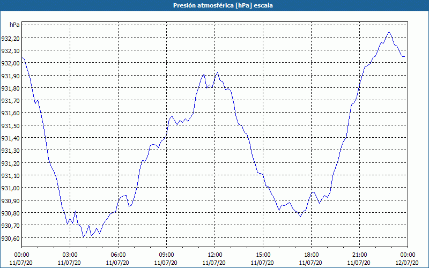
Task: Click the 00:00 label above 12/07/20
Action: point(408,255)
